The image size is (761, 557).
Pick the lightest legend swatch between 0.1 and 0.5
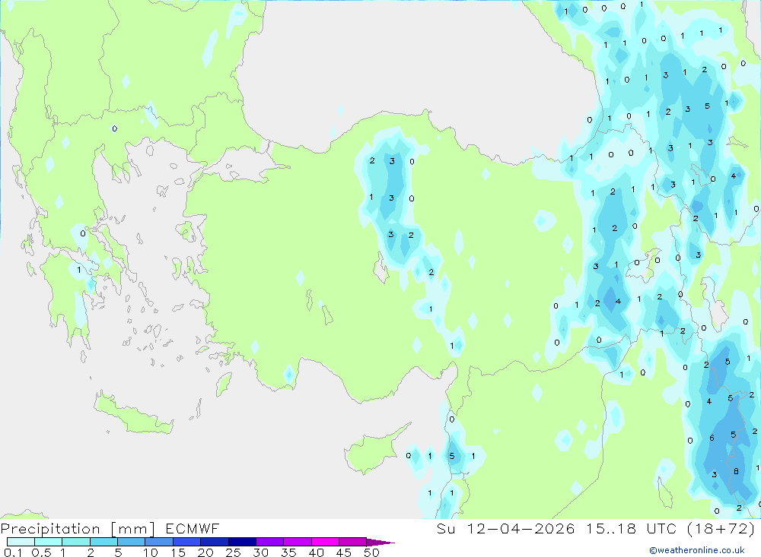21,542
